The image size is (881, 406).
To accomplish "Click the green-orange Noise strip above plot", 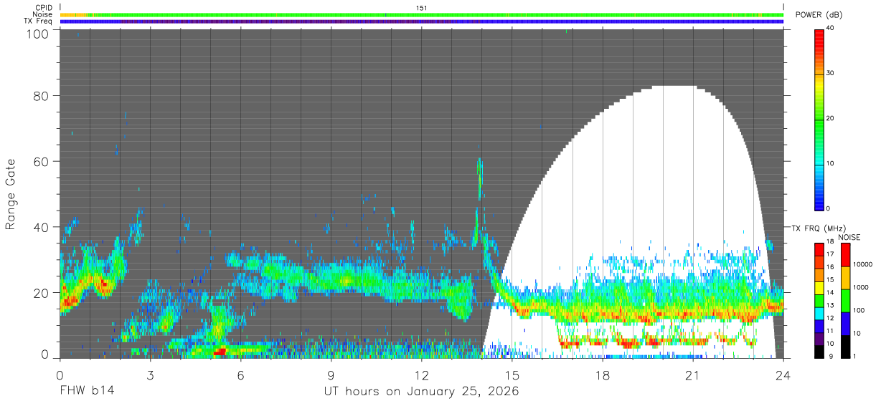I will pos(421,14).
